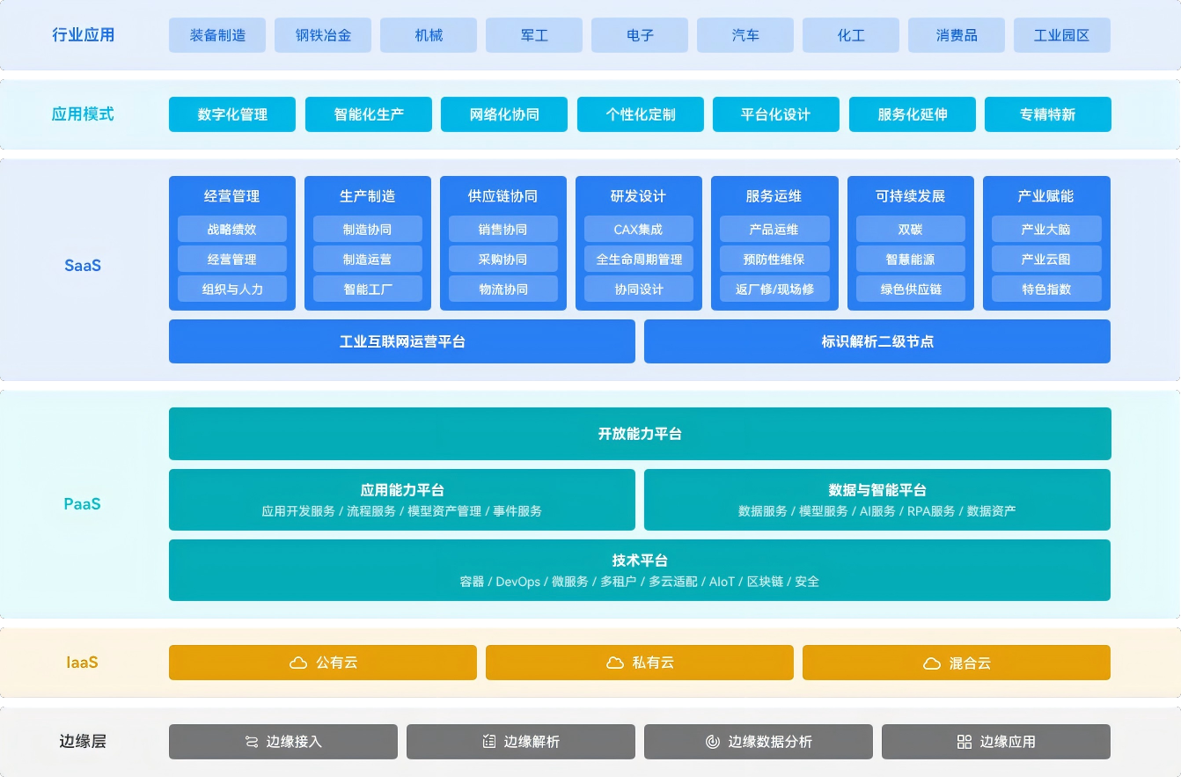Click 产品运维 under 服务运维
Viewport: 1181px width, 777px height.
774,230
